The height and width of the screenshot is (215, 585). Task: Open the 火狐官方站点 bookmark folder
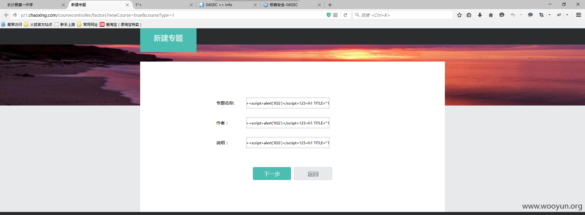(x=38, y=25)
